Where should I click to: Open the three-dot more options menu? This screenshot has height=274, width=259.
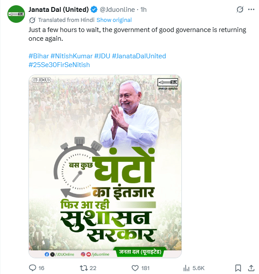click(x=251, y=10)
